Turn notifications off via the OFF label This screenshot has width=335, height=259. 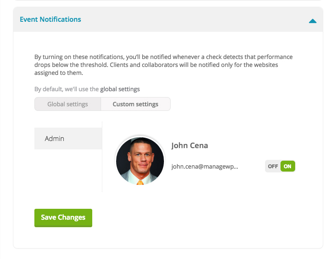[x=273, y=166]
